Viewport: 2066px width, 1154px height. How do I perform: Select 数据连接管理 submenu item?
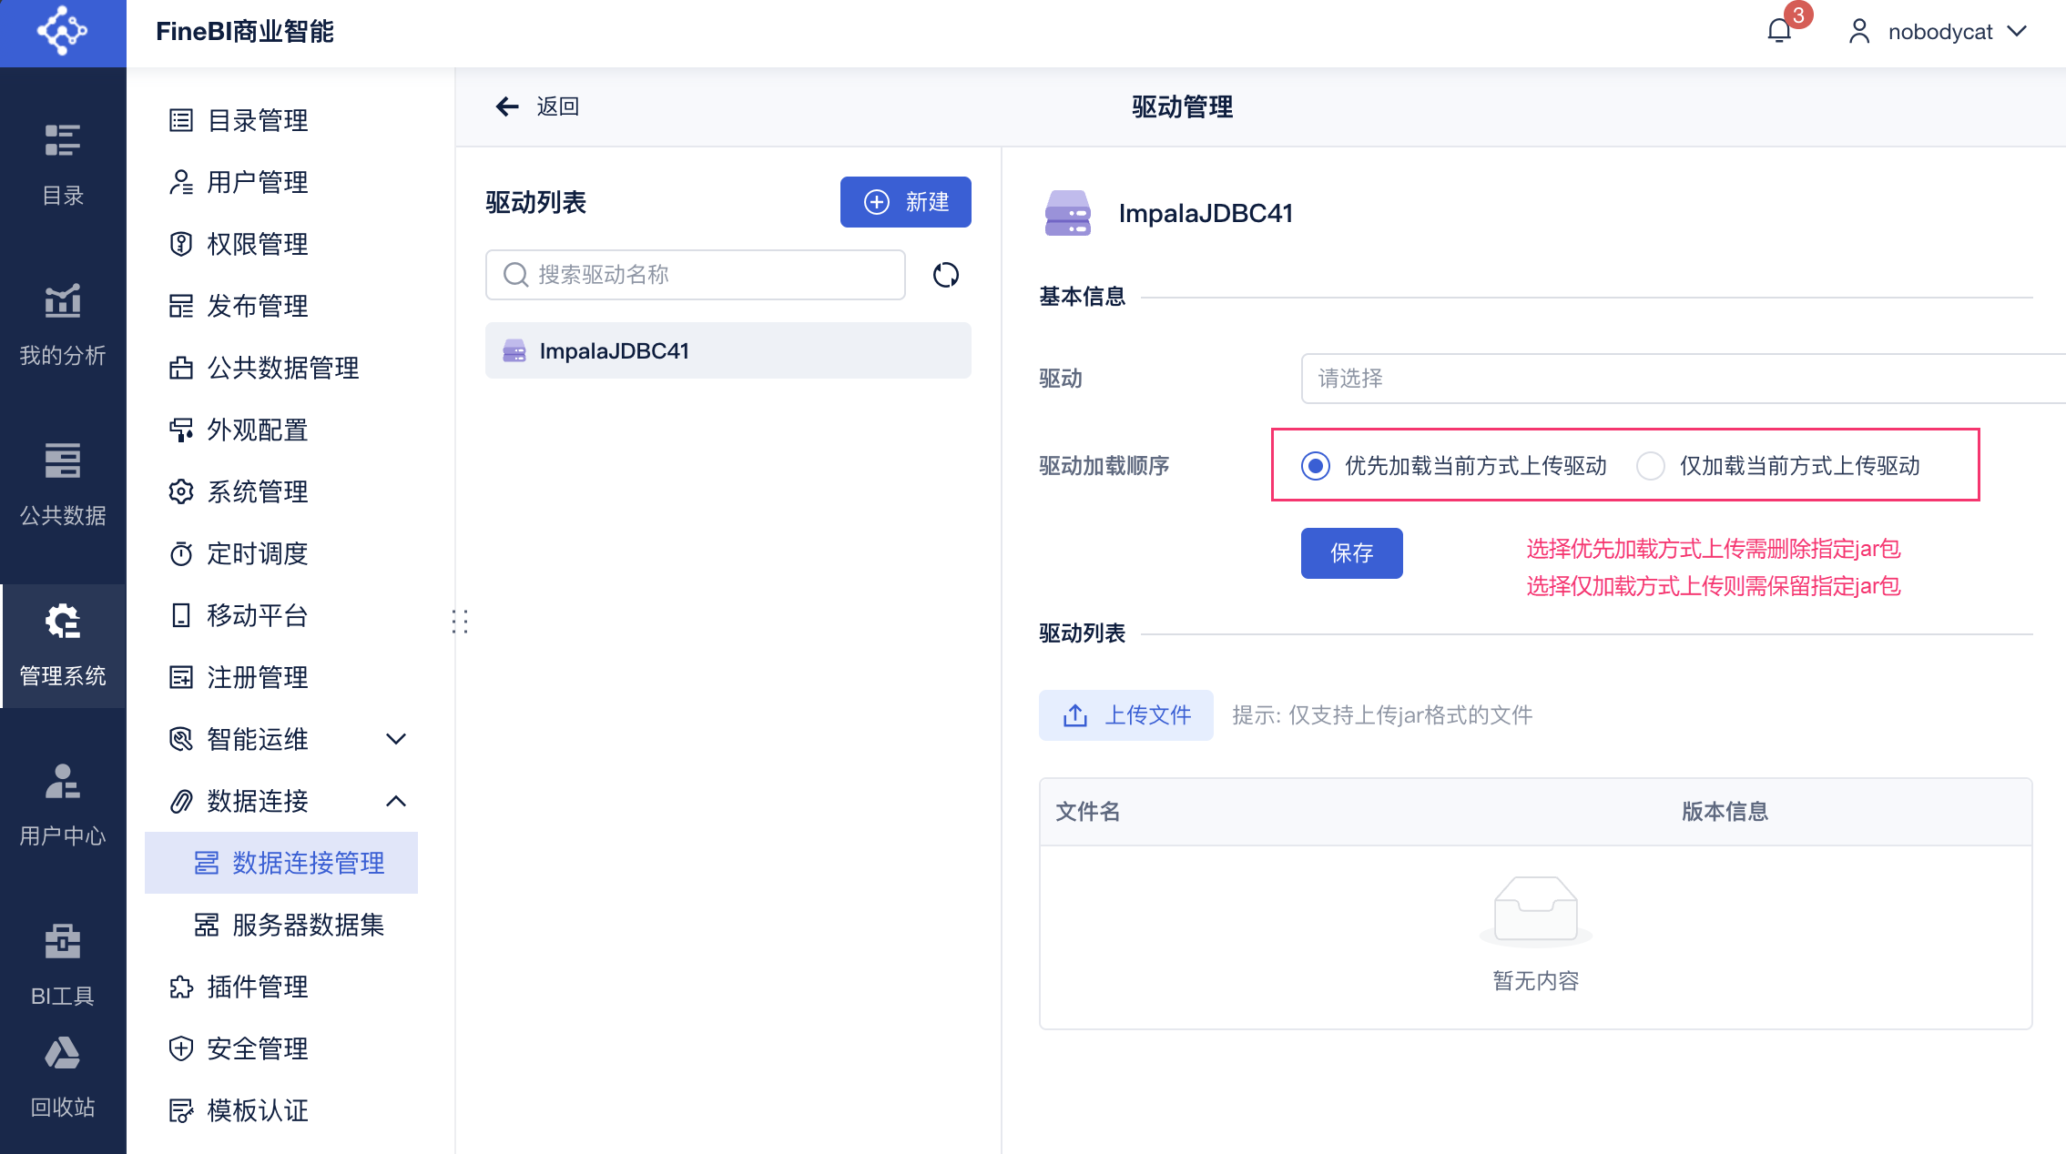point(281,863)
